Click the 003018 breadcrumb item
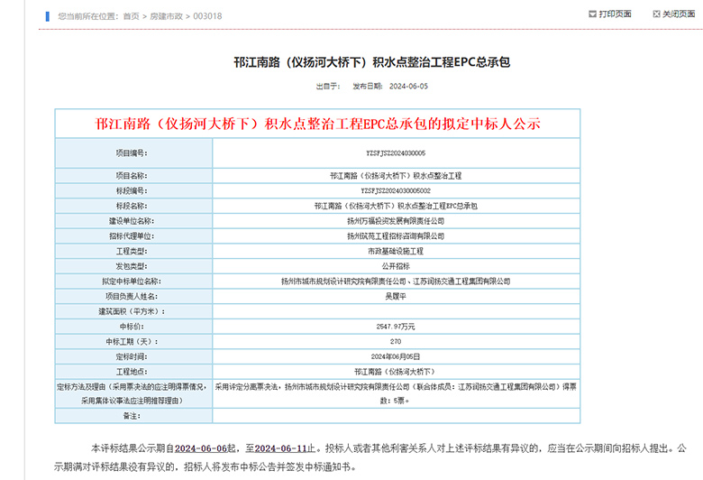The image size is (703, 480). coord(207,16)
